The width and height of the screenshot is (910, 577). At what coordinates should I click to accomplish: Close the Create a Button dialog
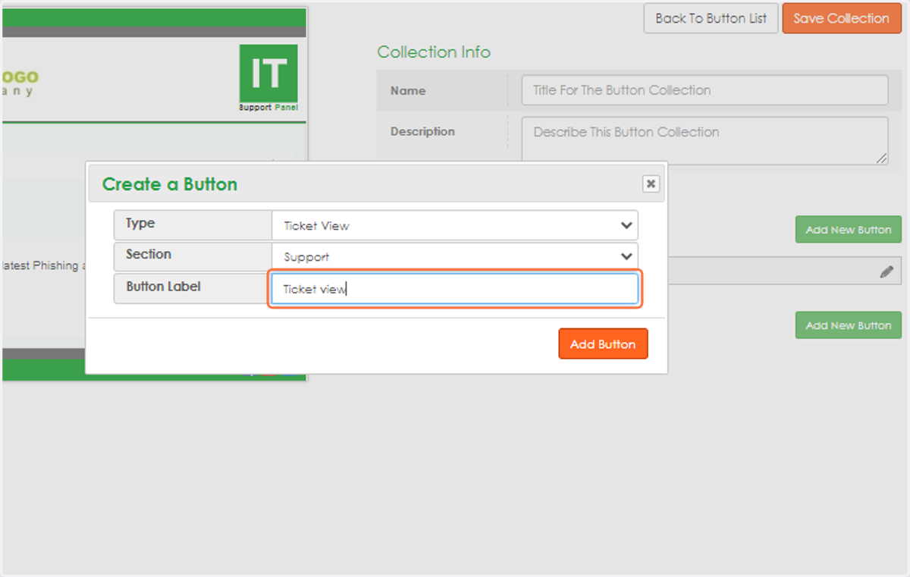tap(651, 183)
